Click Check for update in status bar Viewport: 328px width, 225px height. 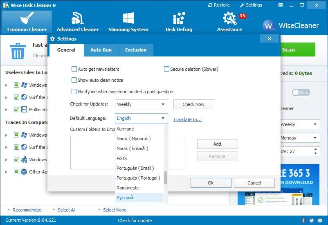tap(135, 220)
